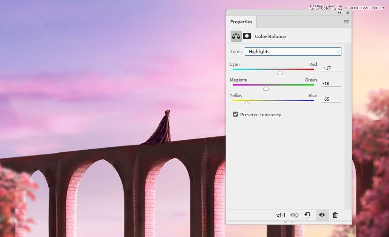Clip adjustment to layer below icon
The height and width of the screenshot is (237, 389).
pos(281,215)
